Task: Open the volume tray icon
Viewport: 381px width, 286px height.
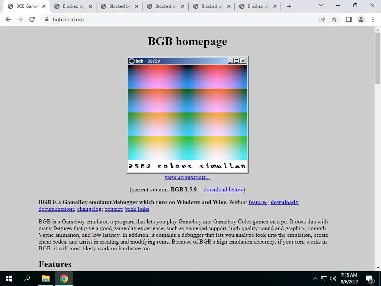Action: (333, 279)
